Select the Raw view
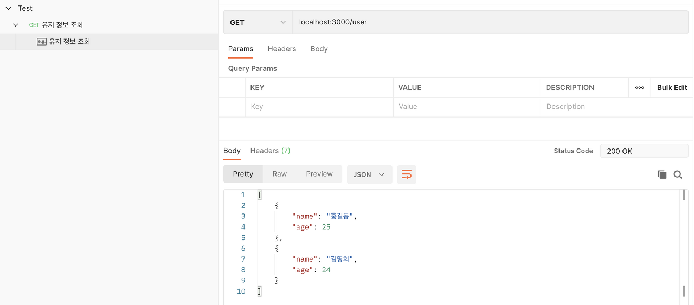The image size is (694, 305). pyautogui.click(x=280, y=174)
